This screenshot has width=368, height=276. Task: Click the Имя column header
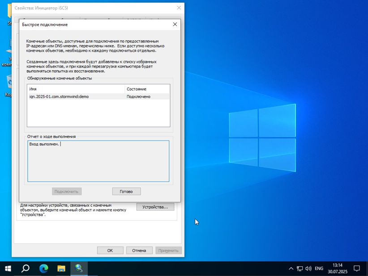76,89
